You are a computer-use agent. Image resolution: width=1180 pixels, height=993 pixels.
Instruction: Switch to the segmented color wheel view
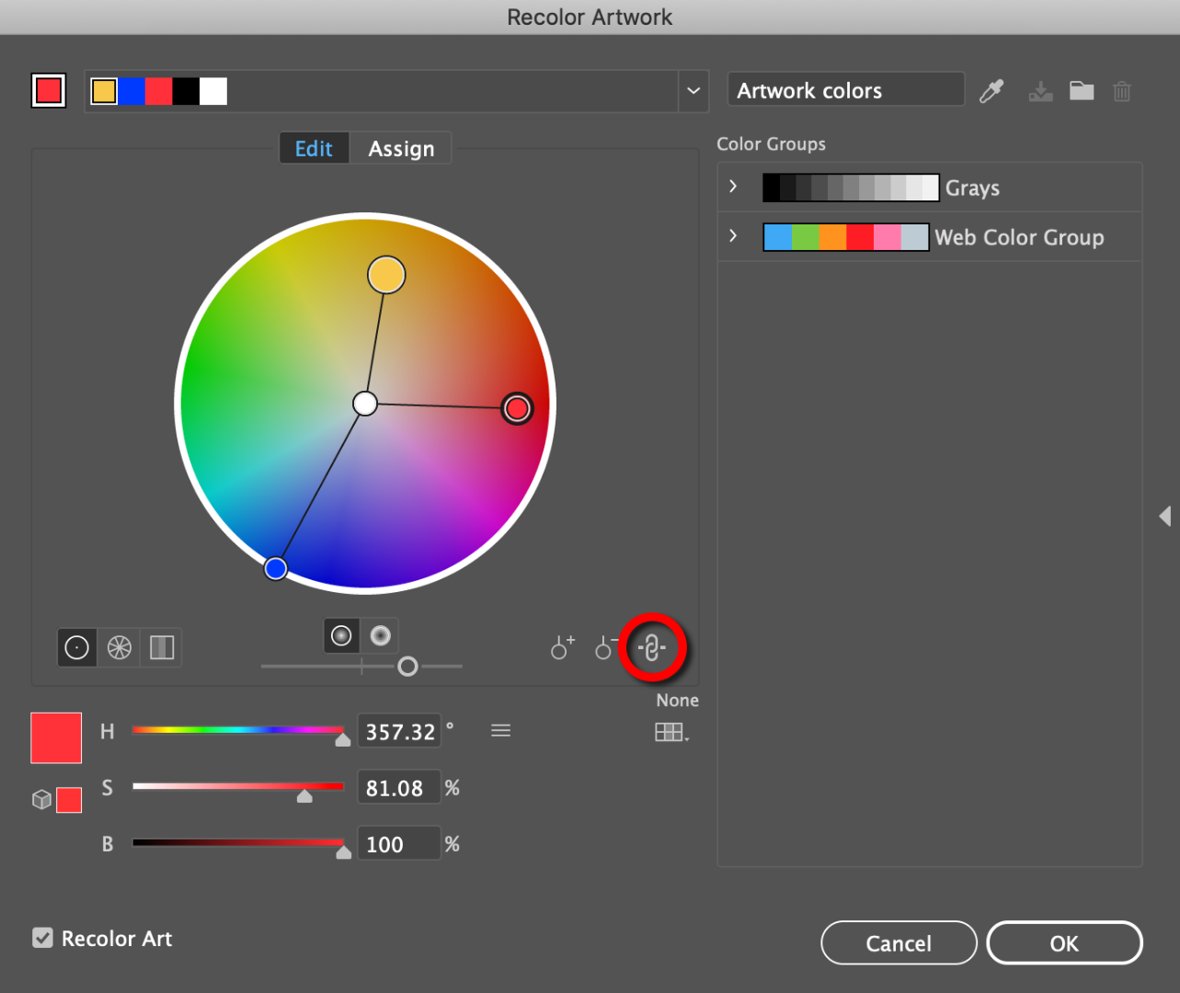120,647
